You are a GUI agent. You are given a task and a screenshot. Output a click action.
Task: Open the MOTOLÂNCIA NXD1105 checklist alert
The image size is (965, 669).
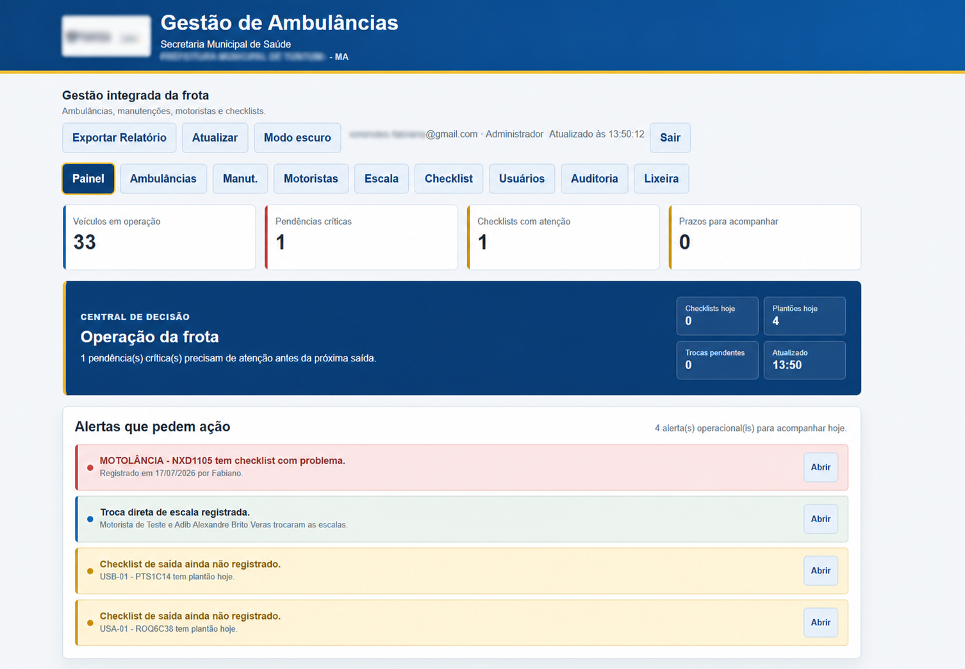pos(821,467)
